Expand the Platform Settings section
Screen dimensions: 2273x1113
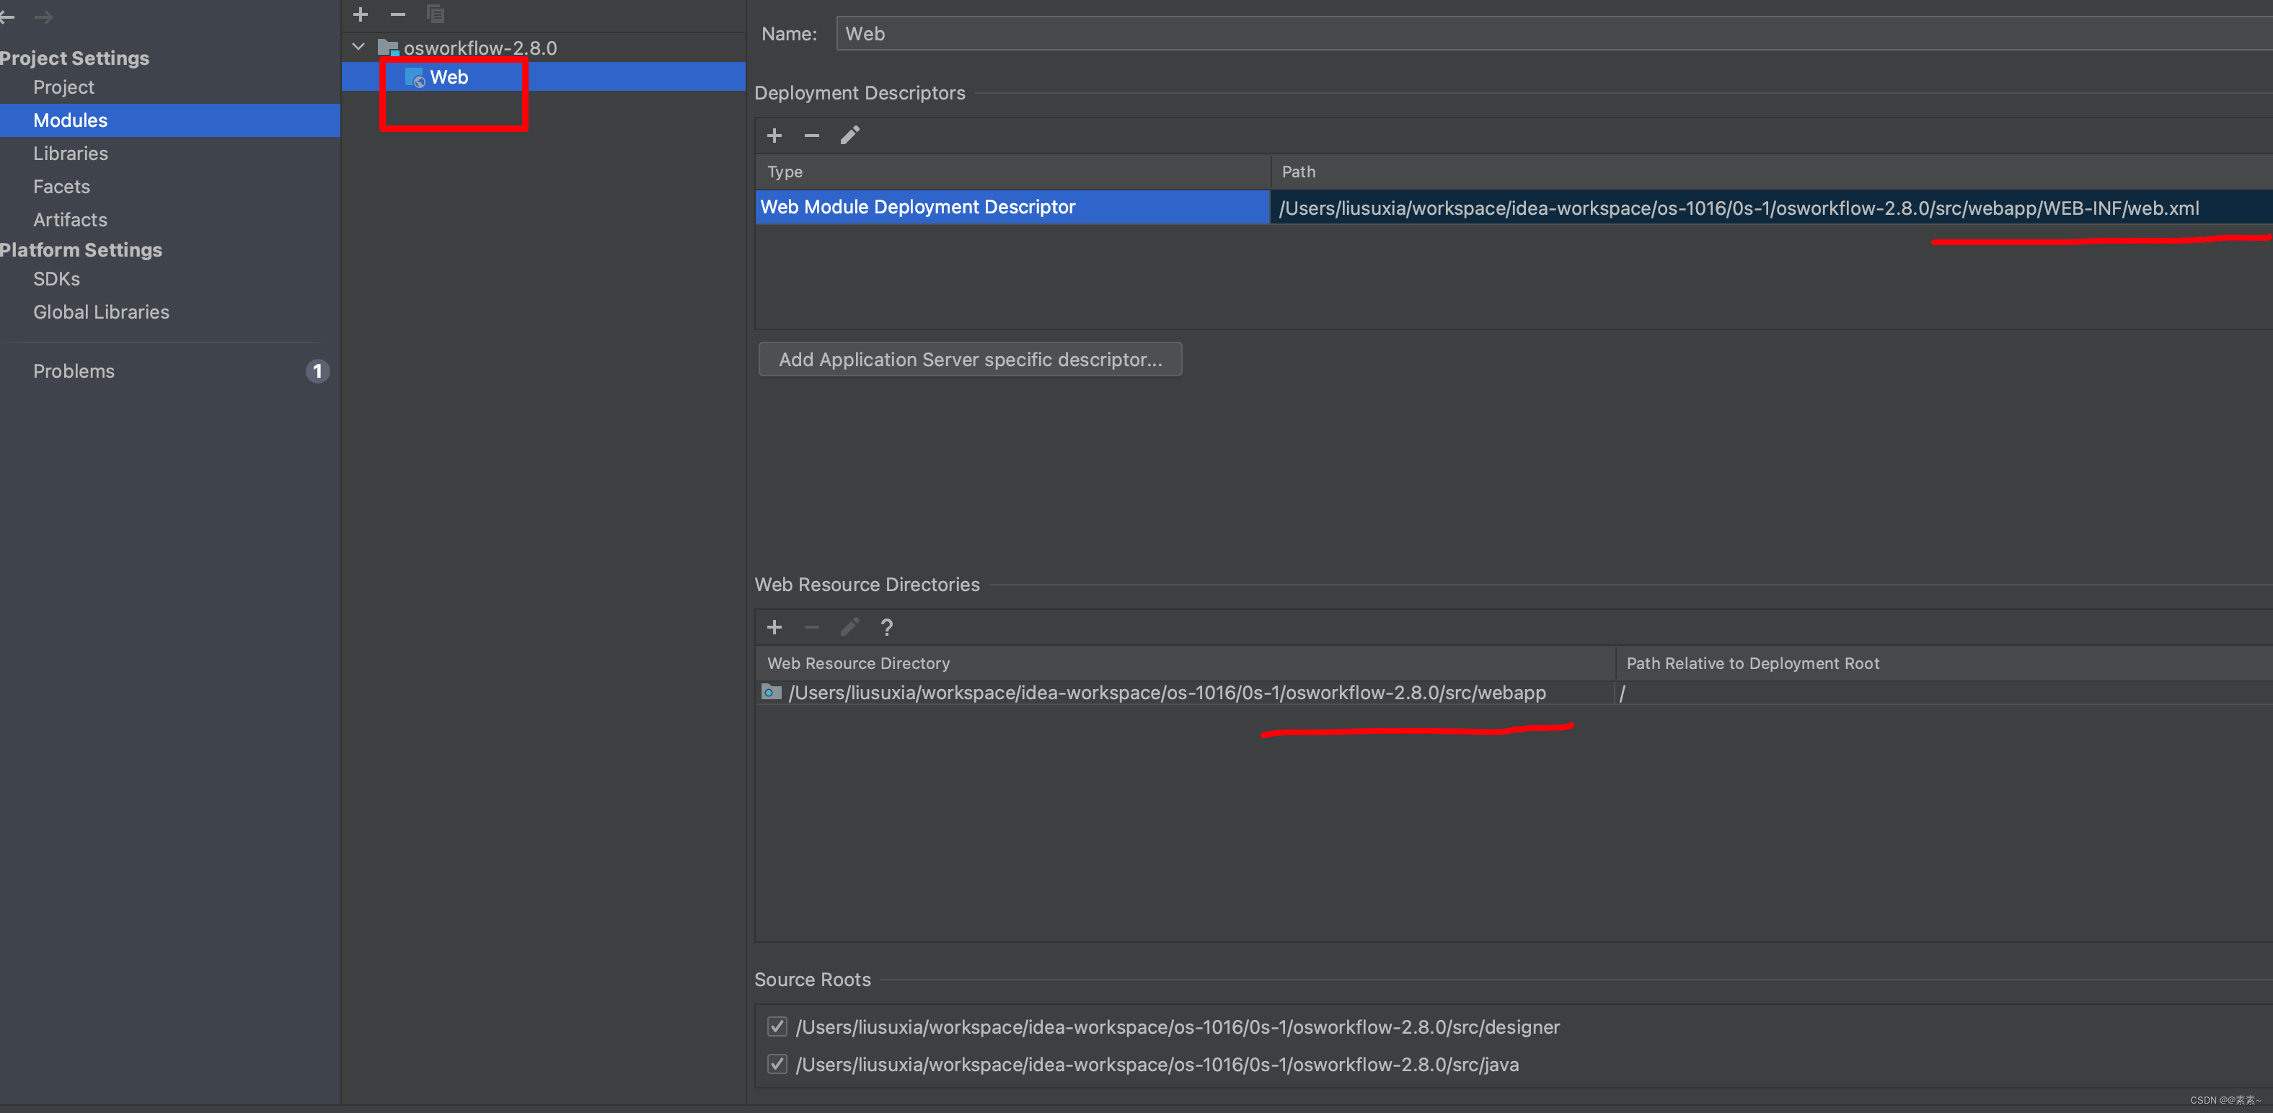81,248
